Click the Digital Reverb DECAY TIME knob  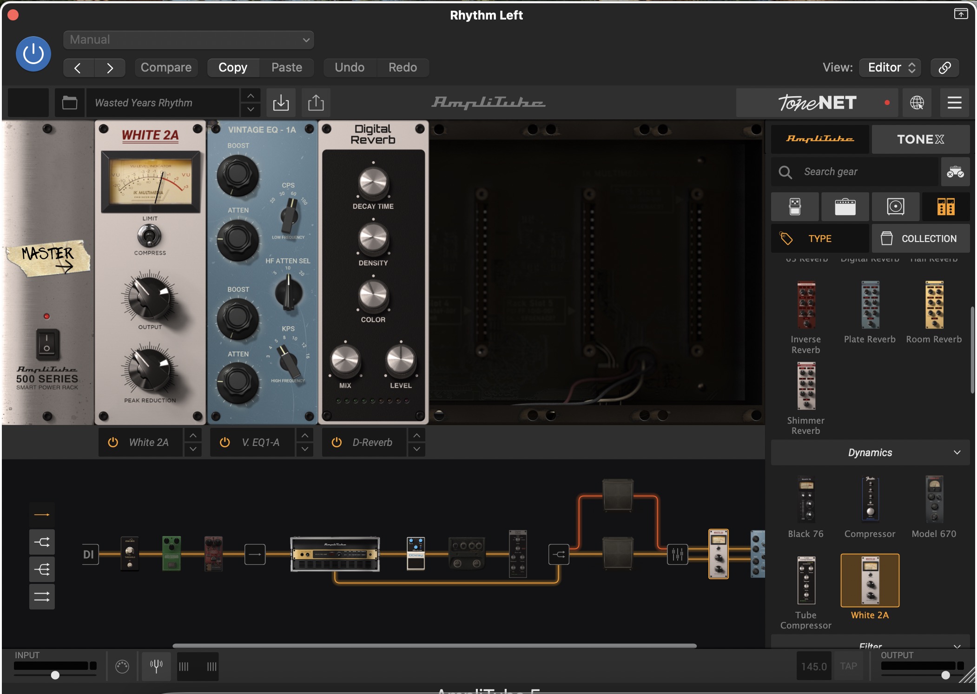pos(373,182)
